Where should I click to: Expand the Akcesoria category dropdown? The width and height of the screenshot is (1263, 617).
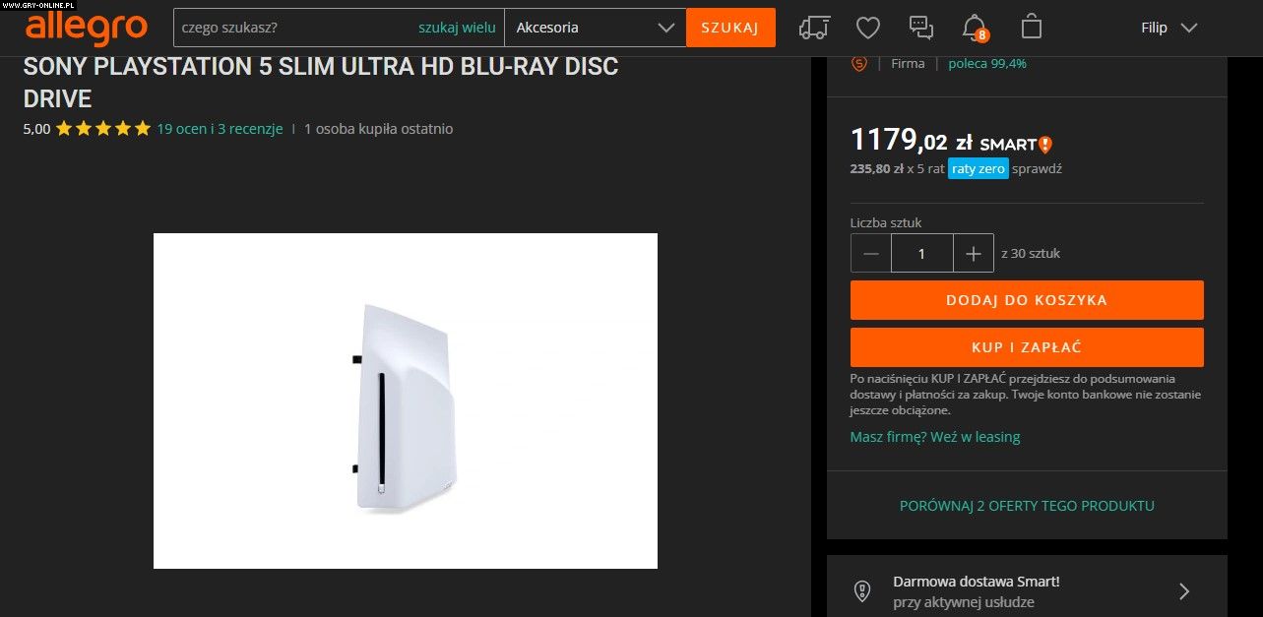(x=596, y=28)
